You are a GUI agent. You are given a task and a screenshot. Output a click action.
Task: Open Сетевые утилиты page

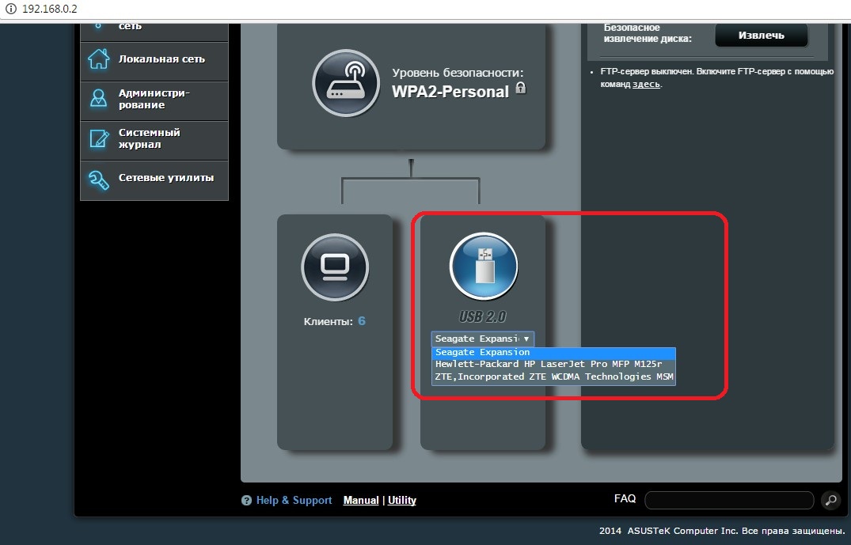[154, 180]
